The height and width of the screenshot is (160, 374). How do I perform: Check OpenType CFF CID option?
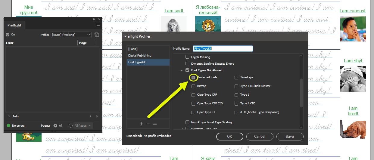tap(193, 104)
